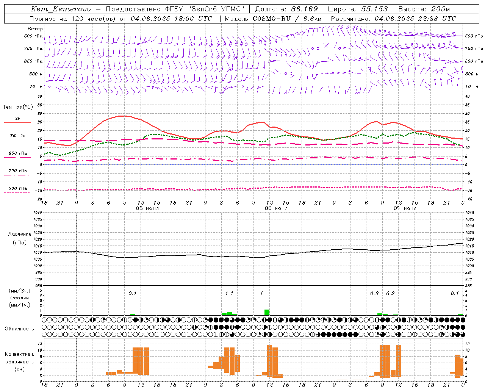Viewport: 485px width, 388px height.
Task: Click the '06 июня' date label
Action: click(276, 208)
